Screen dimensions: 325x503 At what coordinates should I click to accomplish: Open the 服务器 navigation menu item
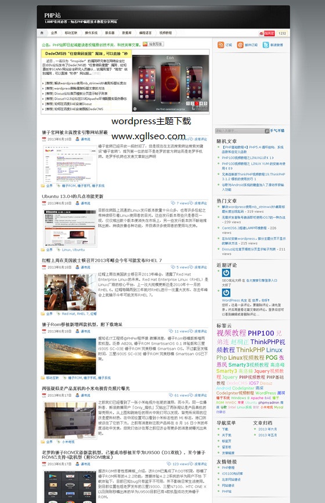(110, 33)
